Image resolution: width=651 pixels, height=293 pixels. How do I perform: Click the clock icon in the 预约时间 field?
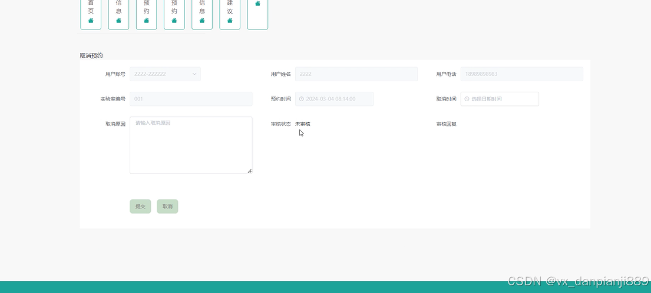(302, 99)
